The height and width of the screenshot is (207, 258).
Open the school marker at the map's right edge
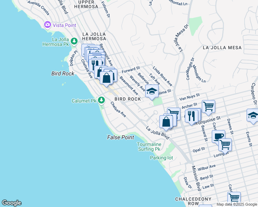click(x=253, y=116)
